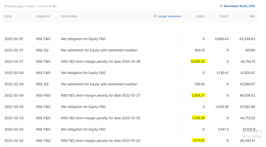Select Net obligation particulars with credit 3,069.43
This screenshot has width=266, height=147.
point(83,39)
